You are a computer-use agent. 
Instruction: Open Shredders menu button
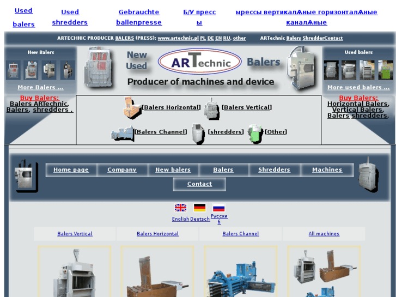[x=275, y=170]
